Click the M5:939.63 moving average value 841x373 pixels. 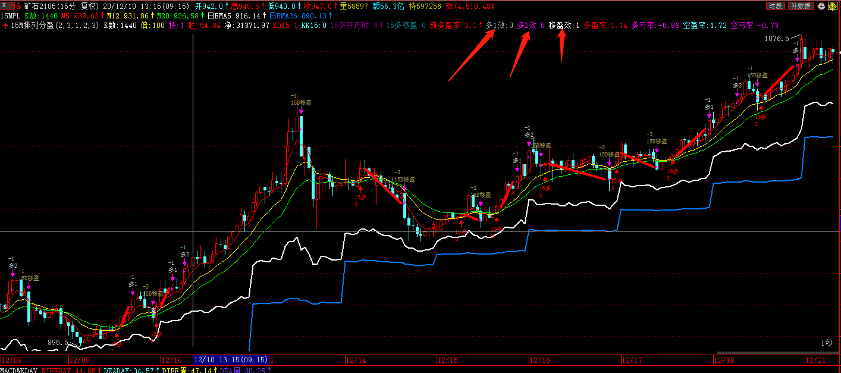pyautogui.click(x=80, y=15)
